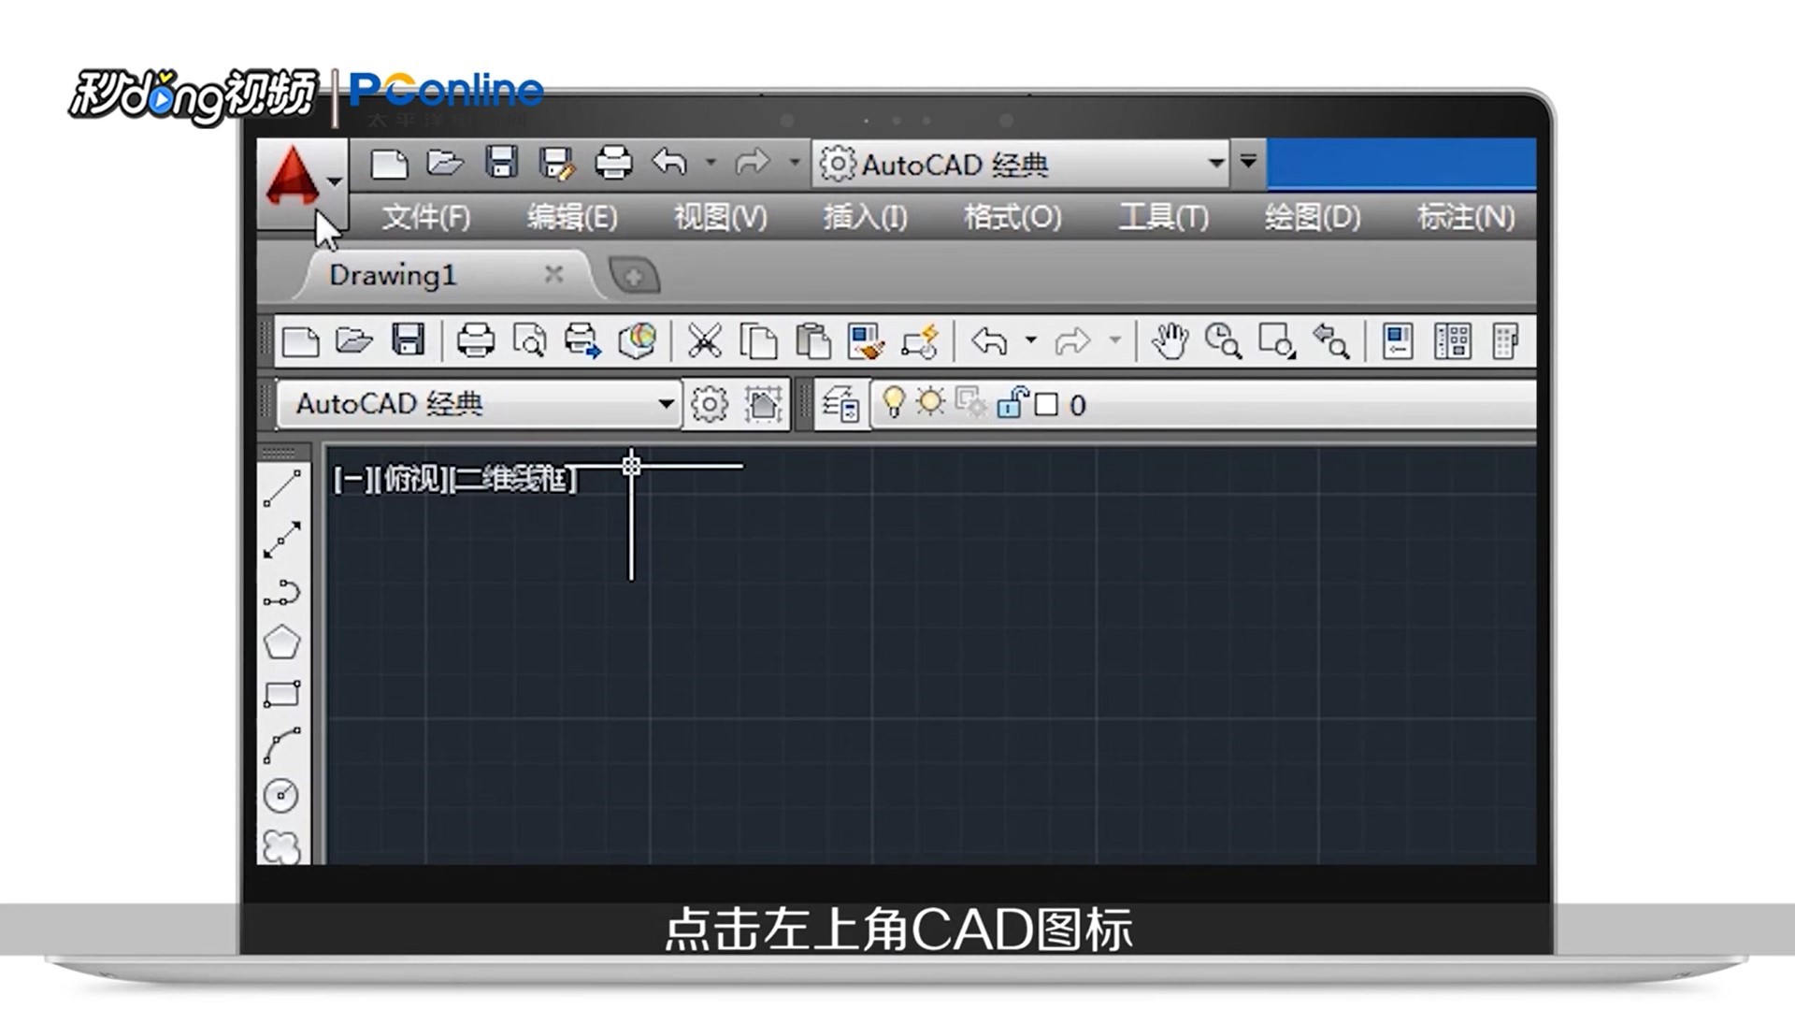Image resolution: width=1795 pixels, height=1010 pixels.
Task: Click 3D Print icon
Action: pyautogui.click(x=638, y=341)
